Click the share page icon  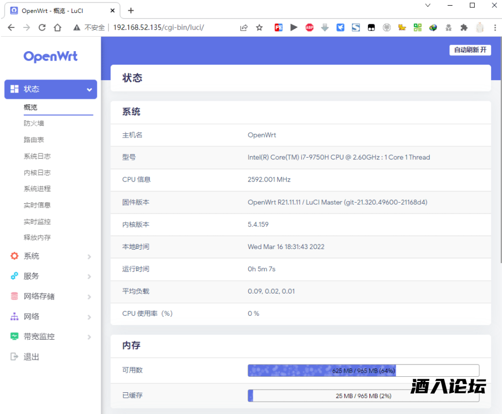(244, 27)
